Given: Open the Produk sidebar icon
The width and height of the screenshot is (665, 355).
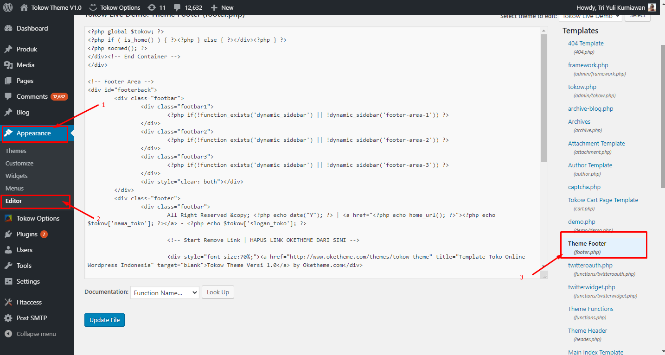Looking at the screenshot, I should (10, 49).
